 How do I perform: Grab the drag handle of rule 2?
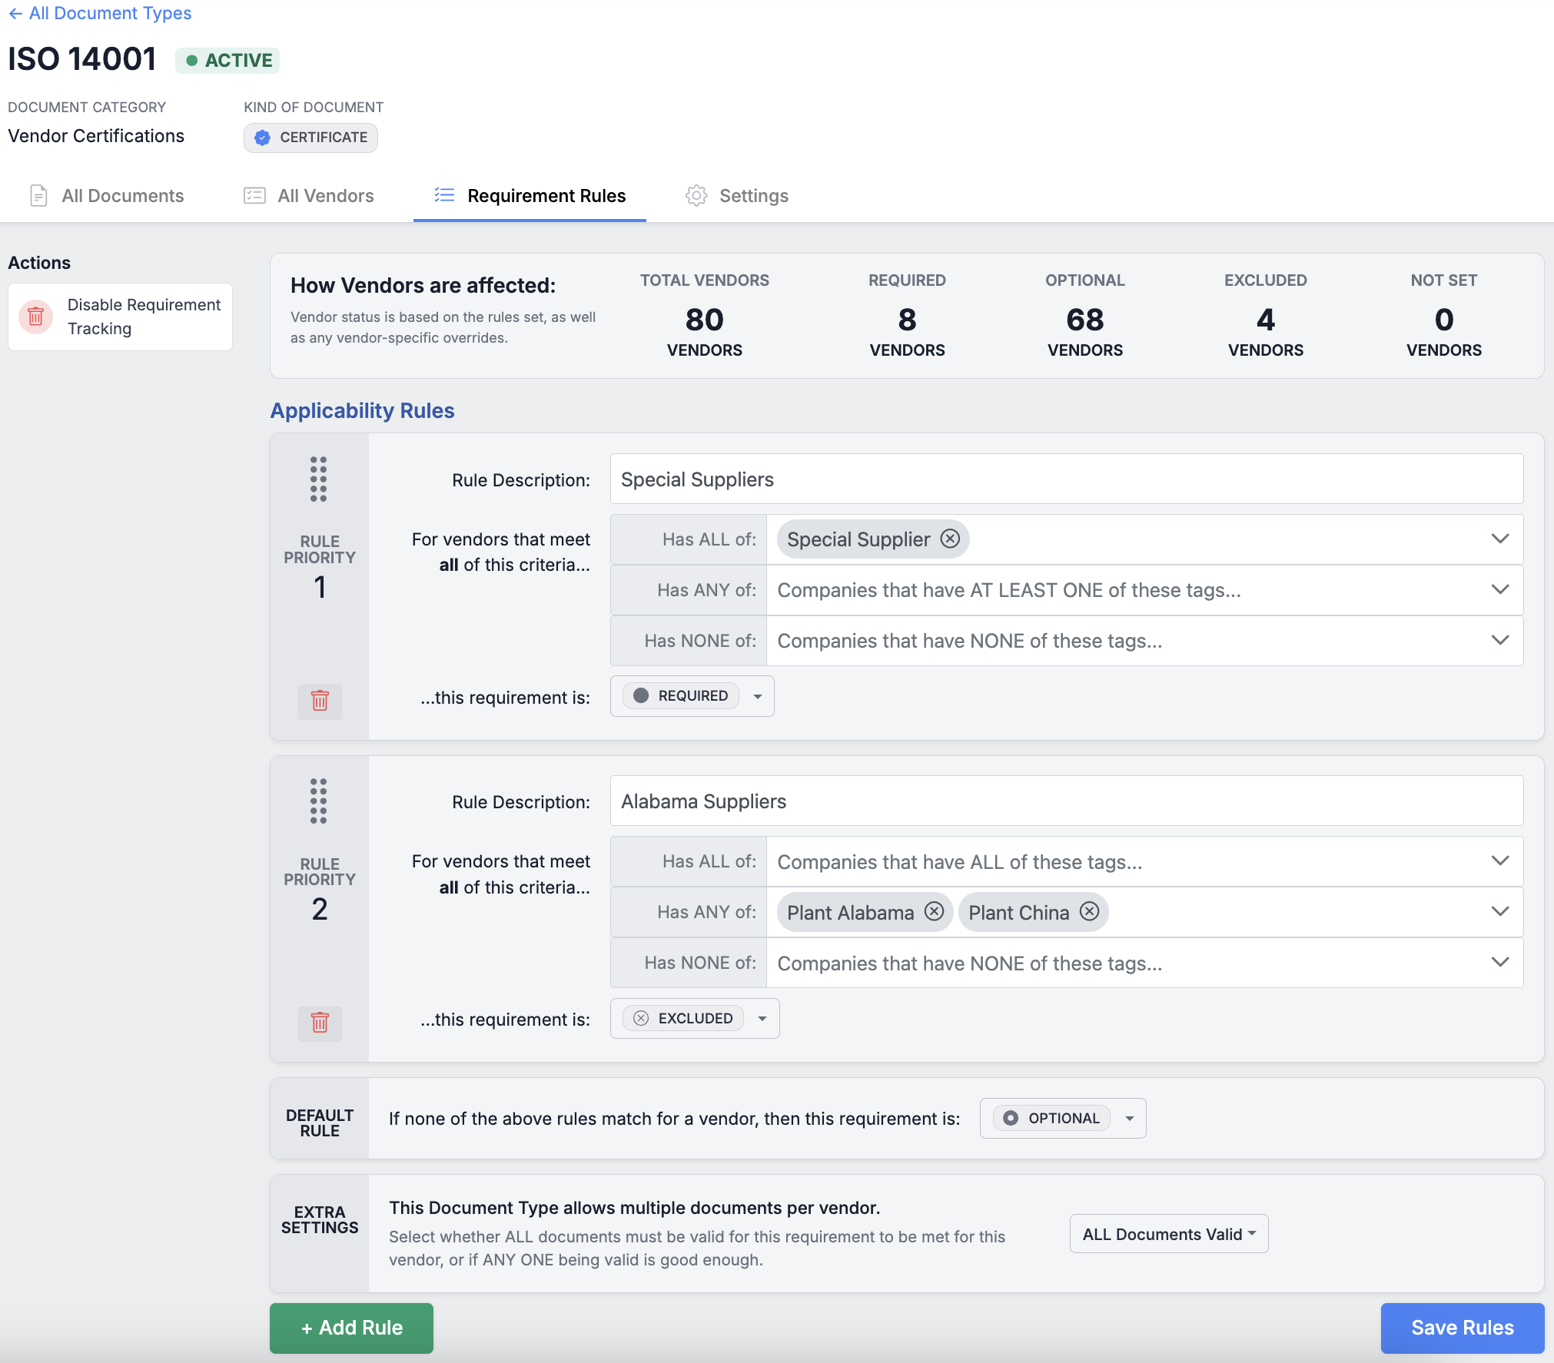[319, 801]
